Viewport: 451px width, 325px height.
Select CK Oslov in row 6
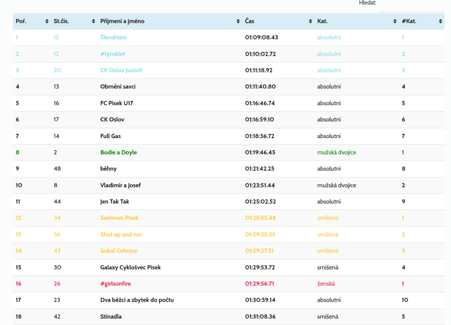[112, 120]
